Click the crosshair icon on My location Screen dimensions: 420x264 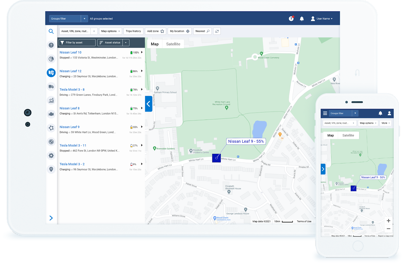click(188, 31)
